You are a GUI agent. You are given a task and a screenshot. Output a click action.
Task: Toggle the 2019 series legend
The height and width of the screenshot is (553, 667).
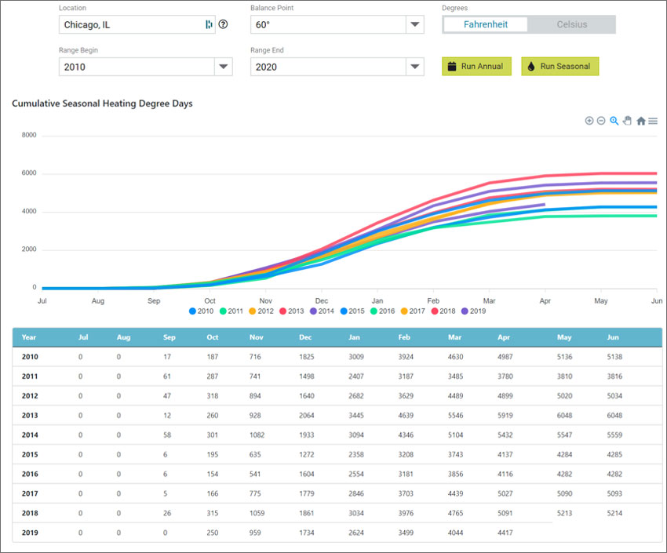[473, 311]
